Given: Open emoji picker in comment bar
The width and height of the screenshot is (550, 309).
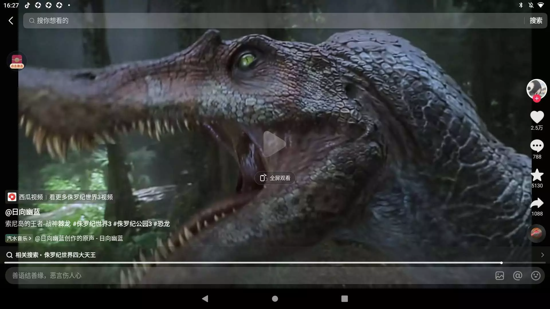Looking at the screenshot, I should point(535,276).
